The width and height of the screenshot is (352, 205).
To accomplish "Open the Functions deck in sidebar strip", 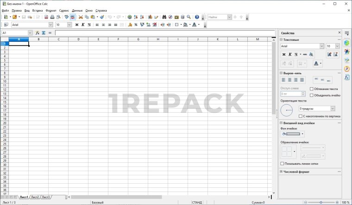I will (x=347, y=77).
